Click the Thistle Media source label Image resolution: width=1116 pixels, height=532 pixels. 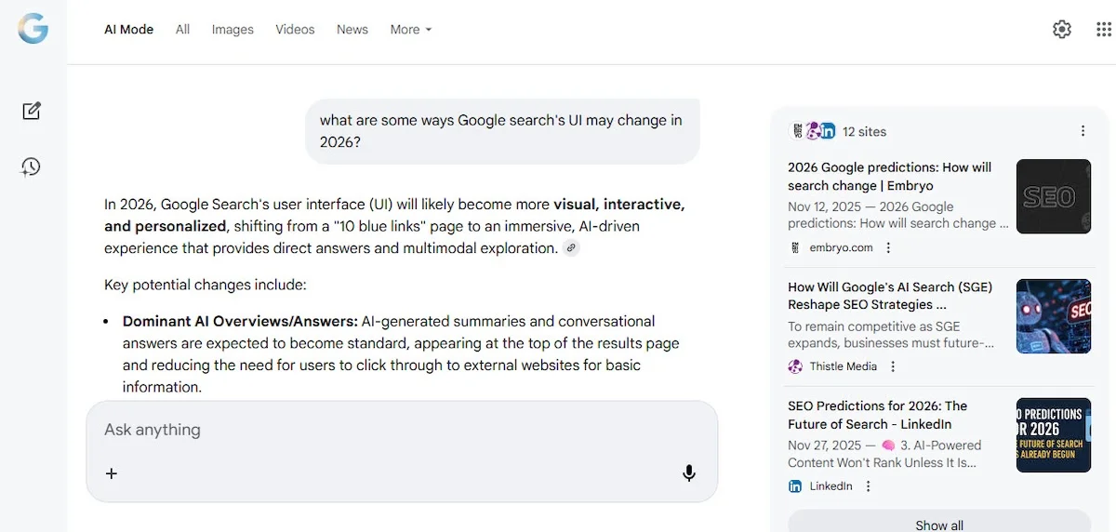point(844,366)
